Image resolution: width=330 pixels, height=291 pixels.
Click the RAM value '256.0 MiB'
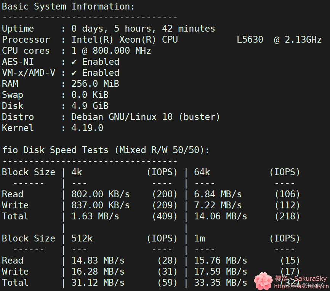click(x=95, y=84)
